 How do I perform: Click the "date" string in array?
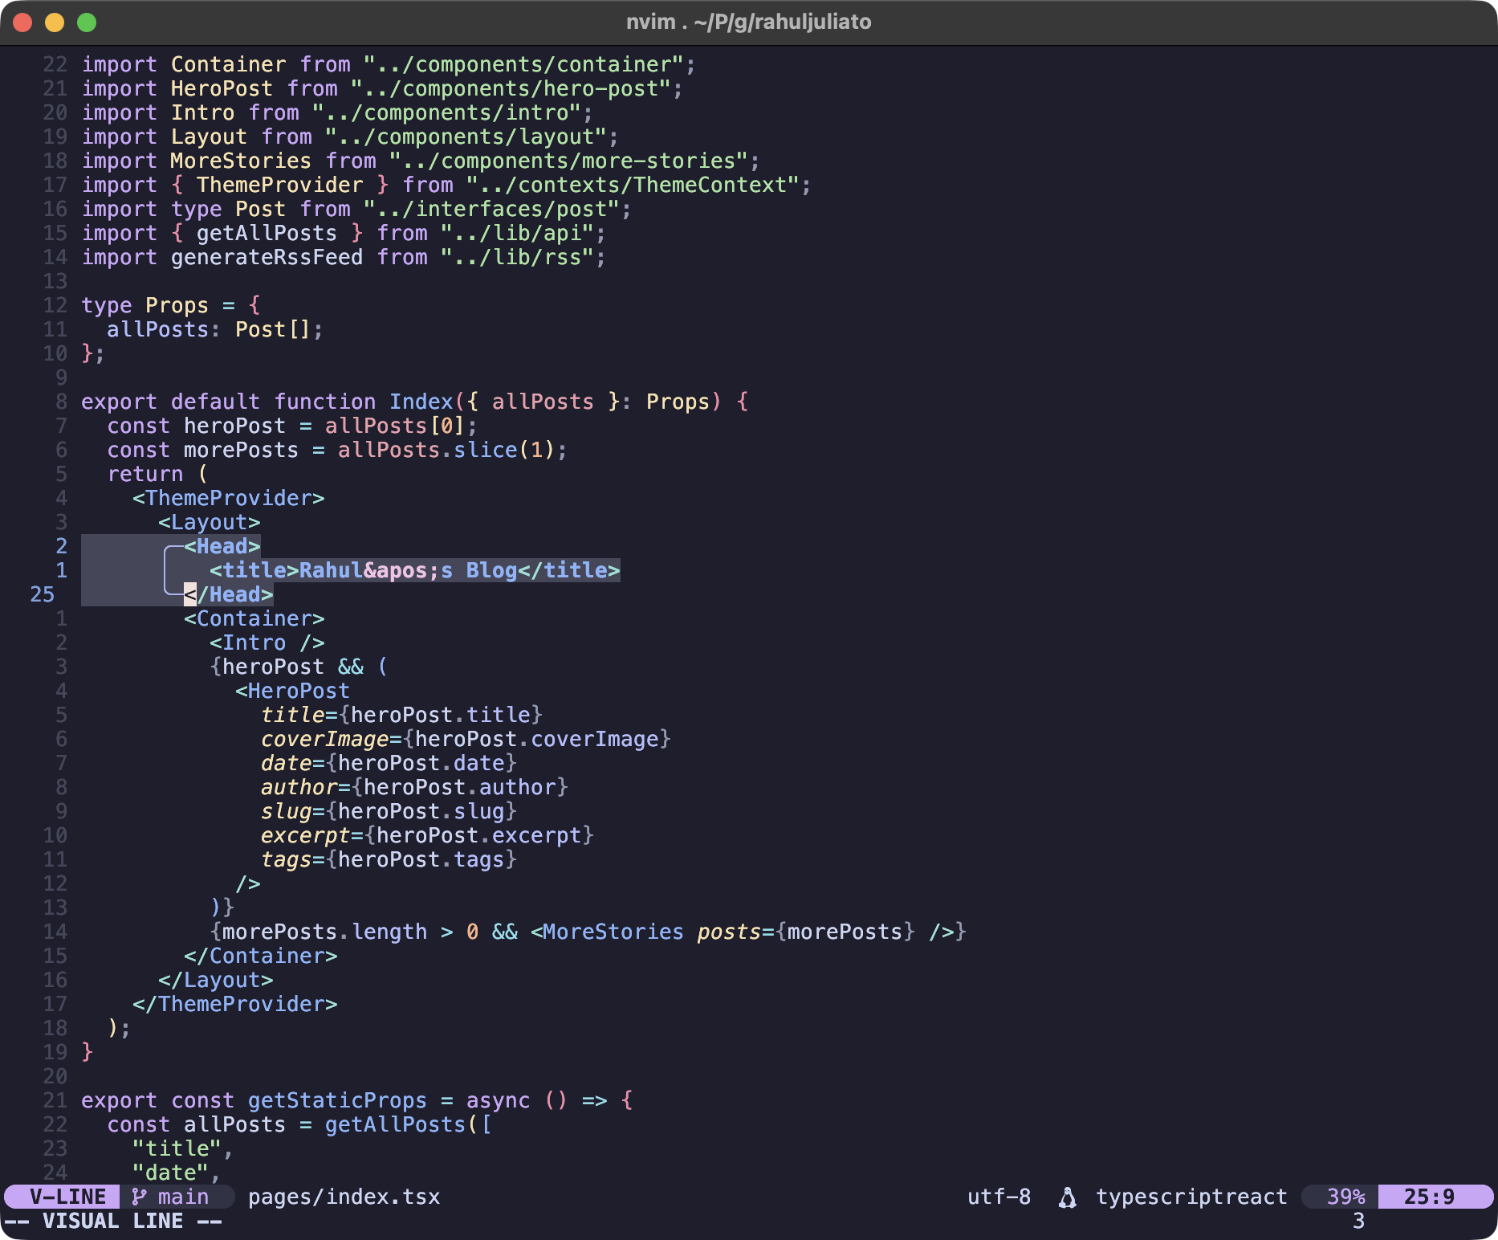click(170, 1173)
